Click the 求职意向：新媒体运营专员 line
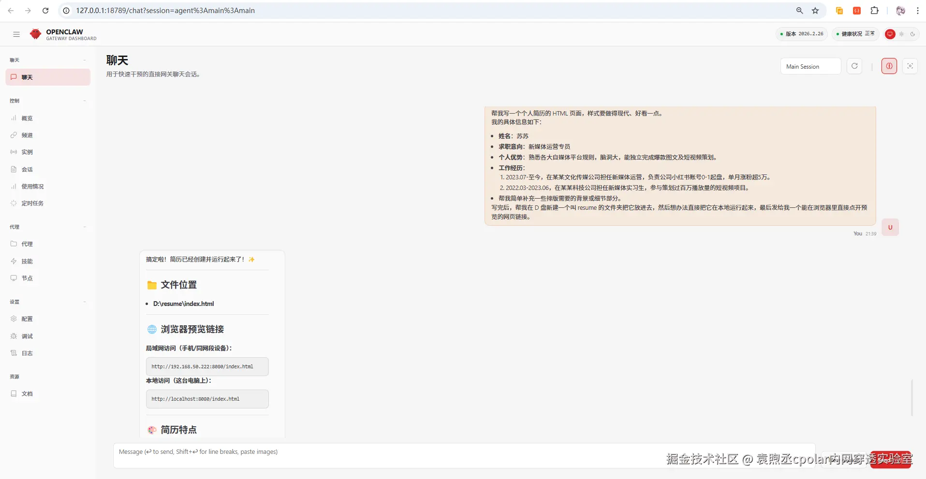The height and width of the screenshot is (479, 926). [534, 146]
